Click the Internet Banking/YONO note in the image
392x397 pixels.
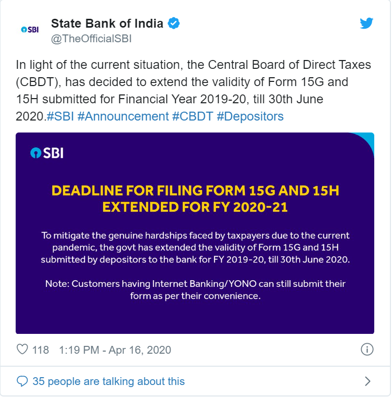[195, 290]
